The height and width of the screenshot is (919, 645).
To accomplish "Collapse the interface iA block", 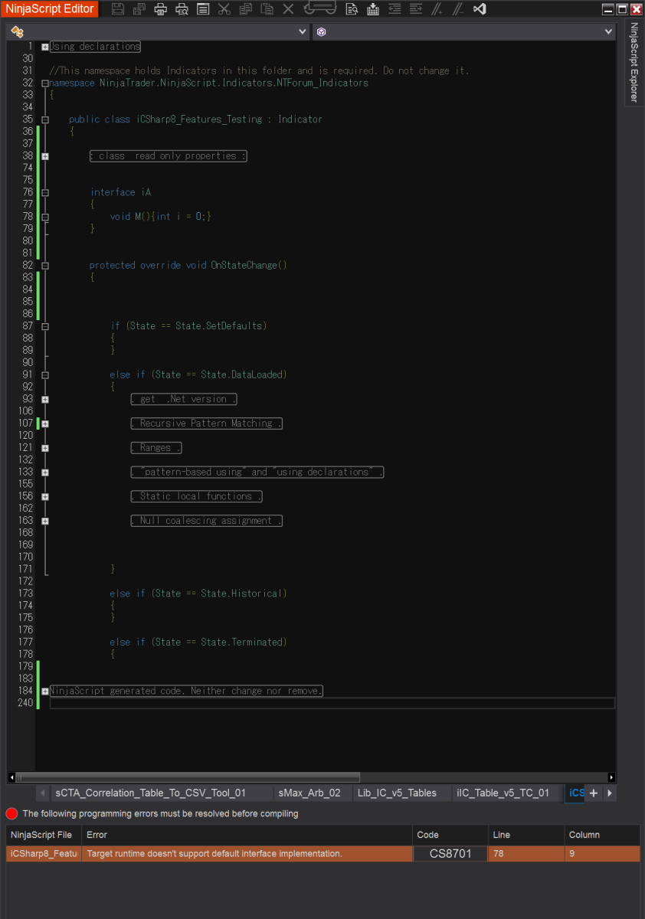I will point(45,193).
